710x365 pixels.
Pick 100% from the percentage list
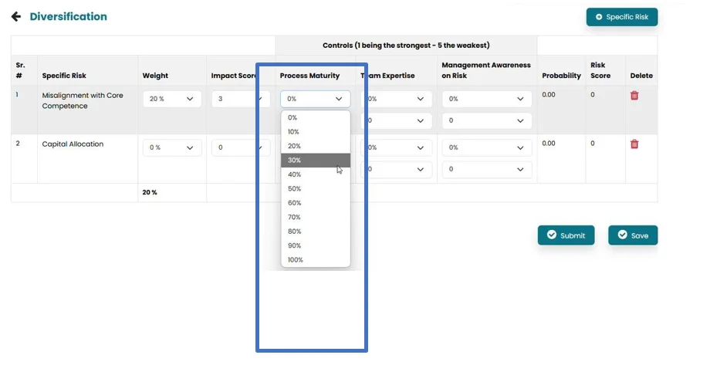click(315, 260)
